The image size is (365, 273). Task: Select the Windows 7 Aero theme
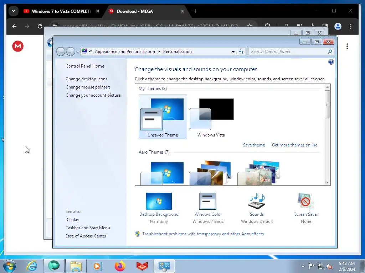point(162,173)
